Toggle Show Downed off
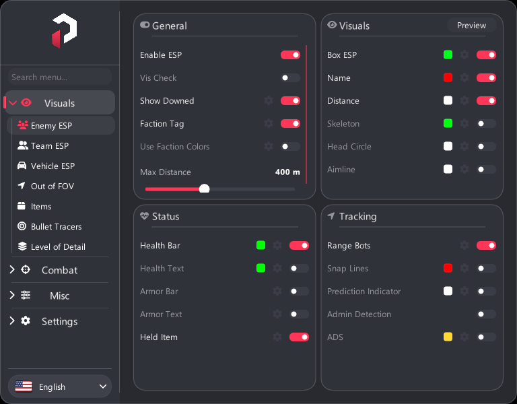 click(290, 100)
